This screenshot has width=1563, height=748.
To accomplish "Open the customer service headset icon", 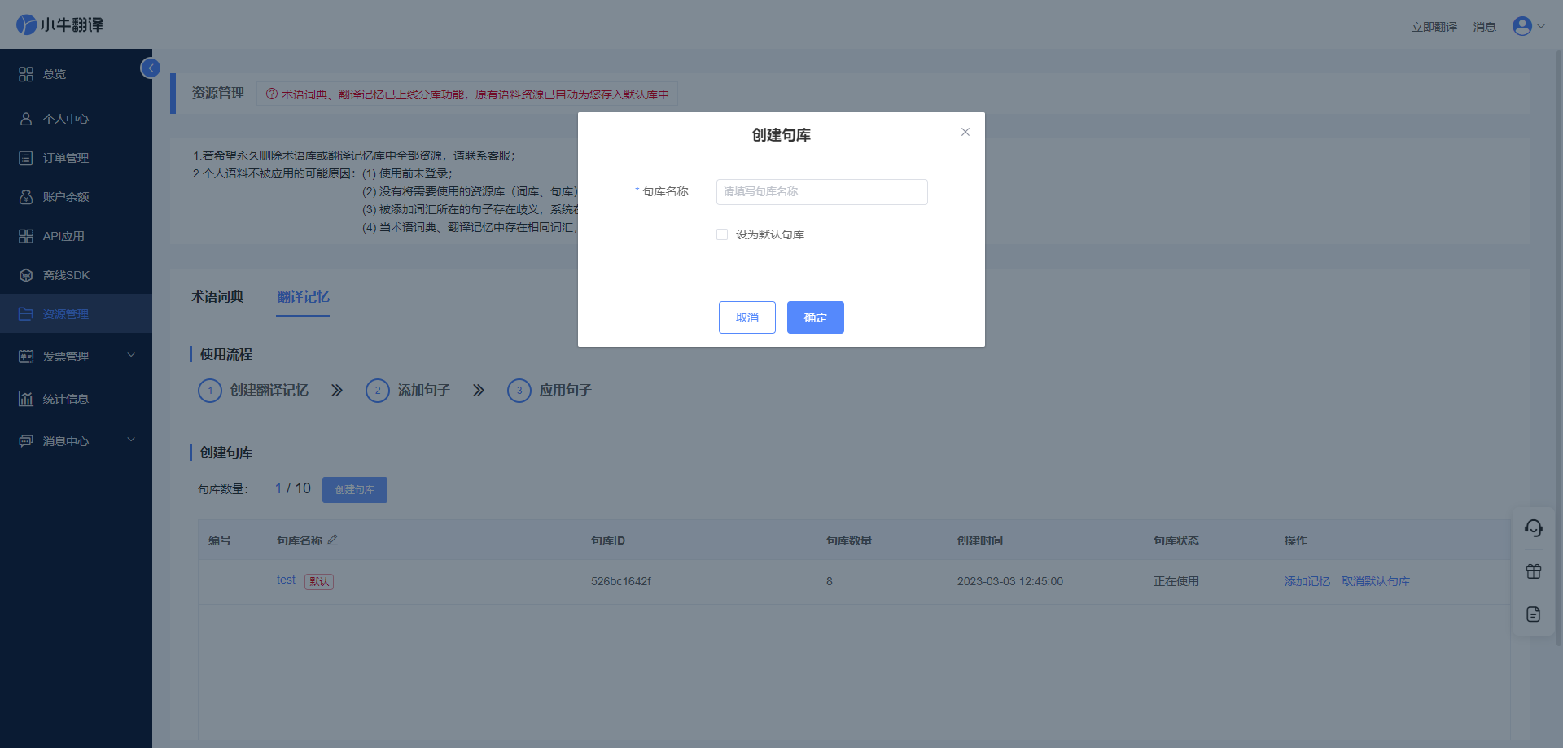I will pos(1534,528).
